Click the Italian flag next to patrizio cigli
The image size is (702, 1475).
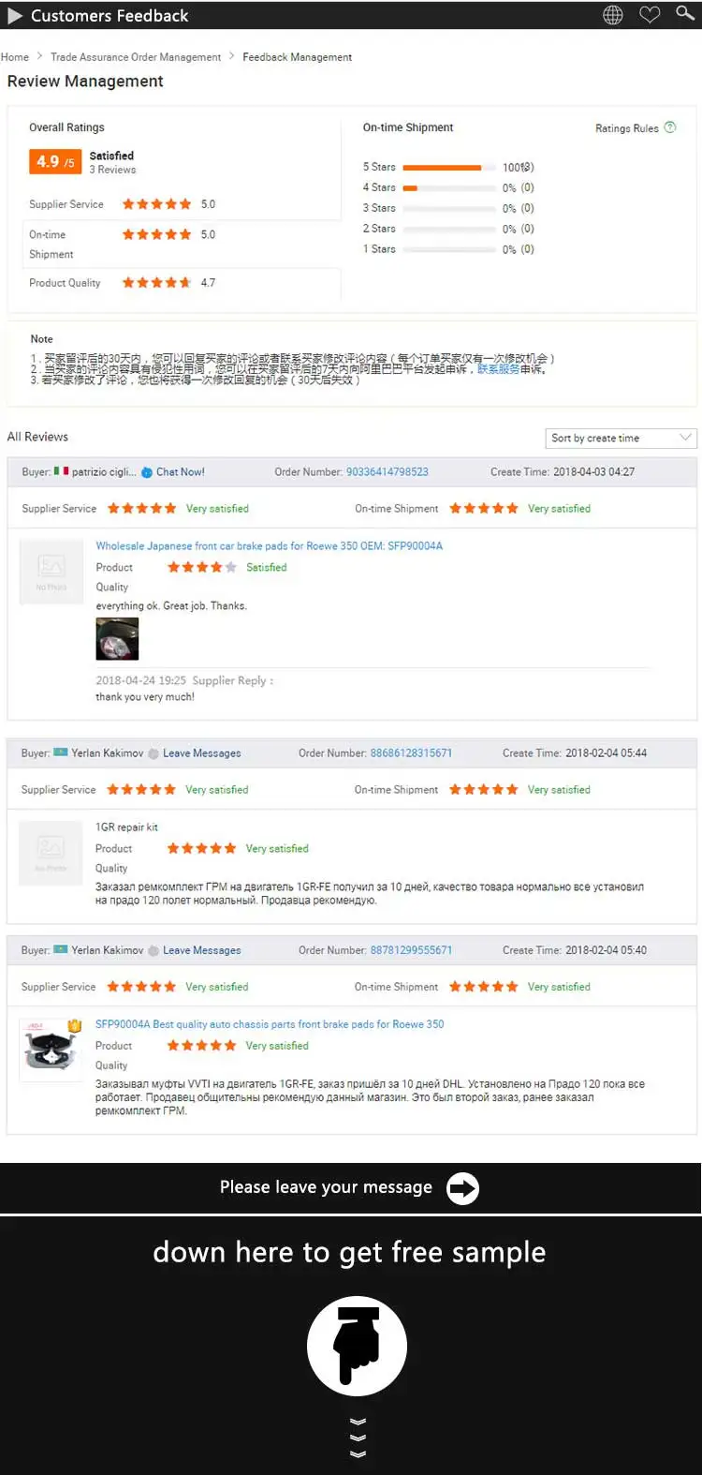(x=58, y=471)
